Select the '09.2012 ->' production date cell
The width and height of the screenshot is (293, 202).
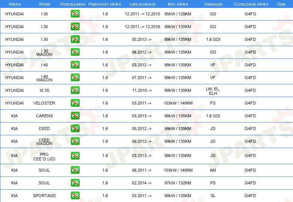[x=142, y=141]
